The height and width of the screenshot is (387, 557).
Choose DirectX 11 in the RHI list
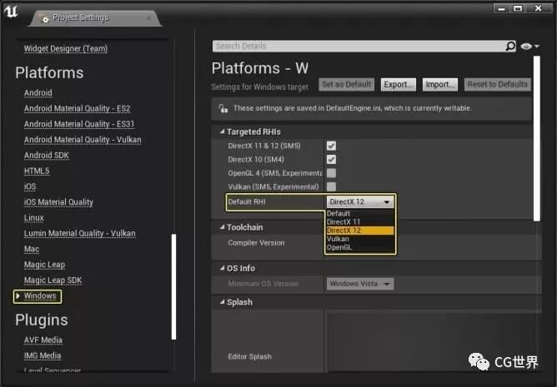(x=360, y=222)
